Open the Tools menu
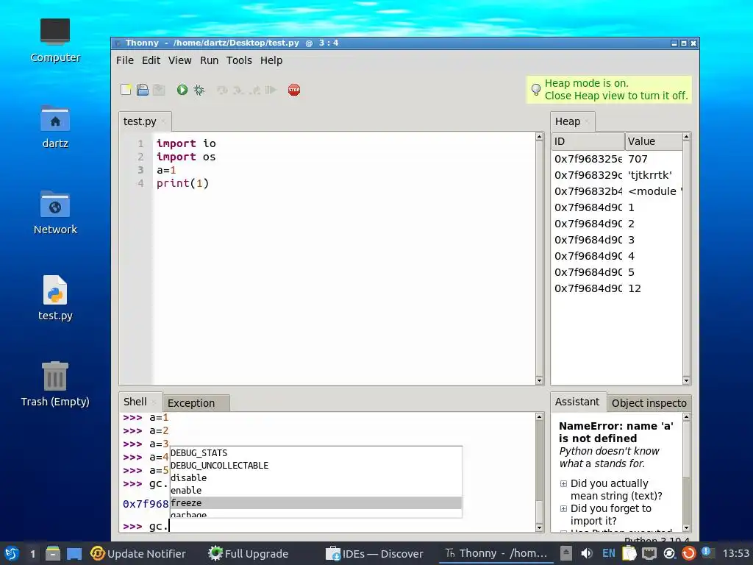Viewport: 753px width, 565px height. (239, 60)
